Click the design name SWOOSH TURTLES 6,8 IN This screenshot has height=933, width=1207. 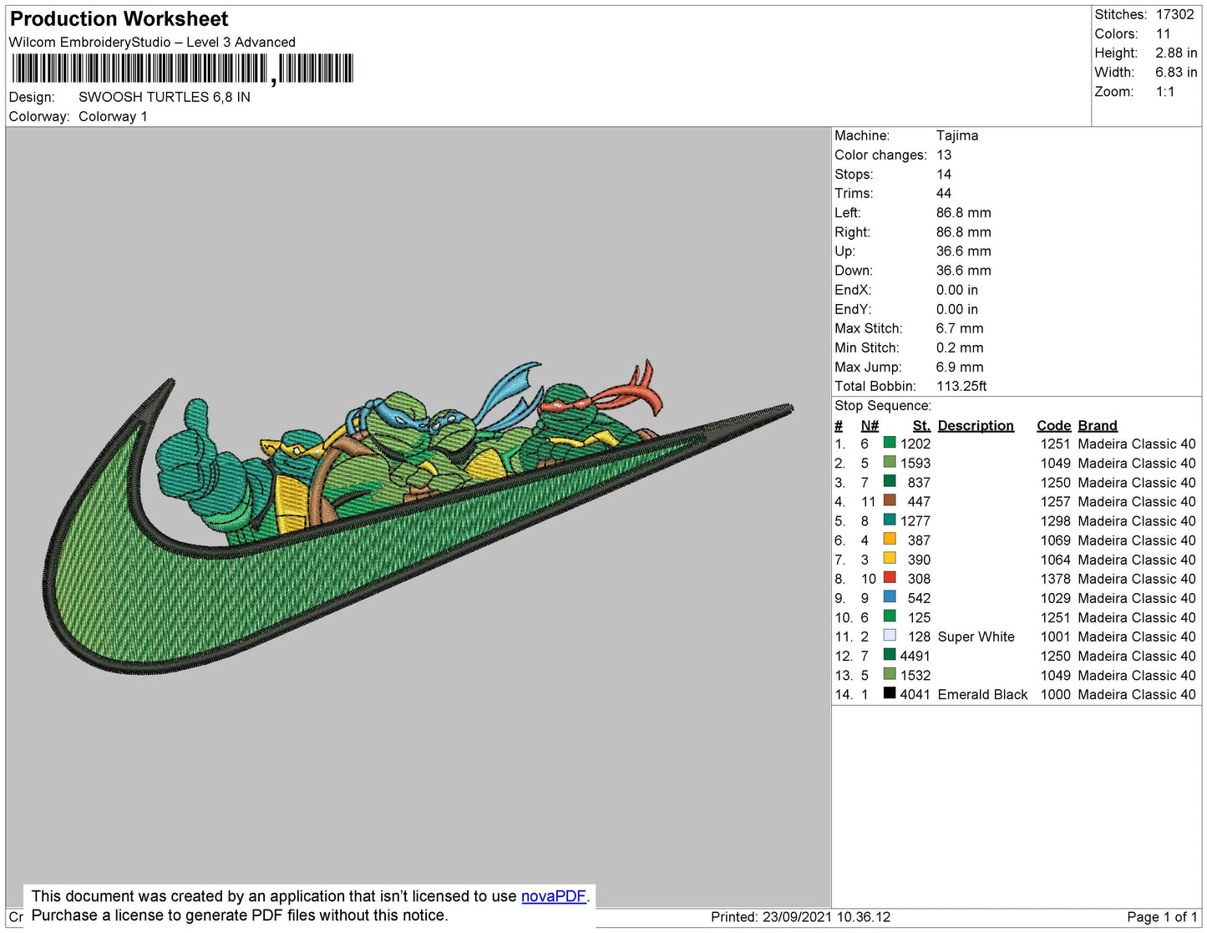pos(165,97)
